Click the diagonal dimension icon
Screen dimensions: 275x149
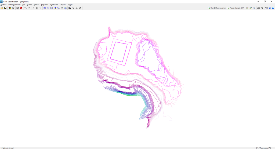[80, 8]
